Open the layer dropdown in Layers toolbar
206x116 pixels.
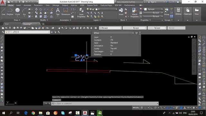pyautogui.click(x=27, y=32)
